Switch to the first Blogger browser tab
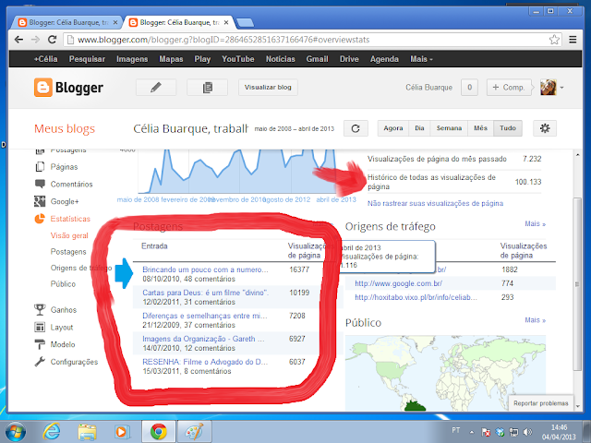This screenshot has height=443, width=591. (66, 22)
